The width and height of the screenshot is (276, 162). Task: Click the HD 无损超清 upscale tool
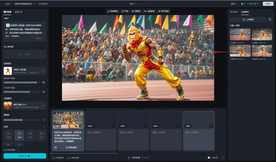[149, 11]
